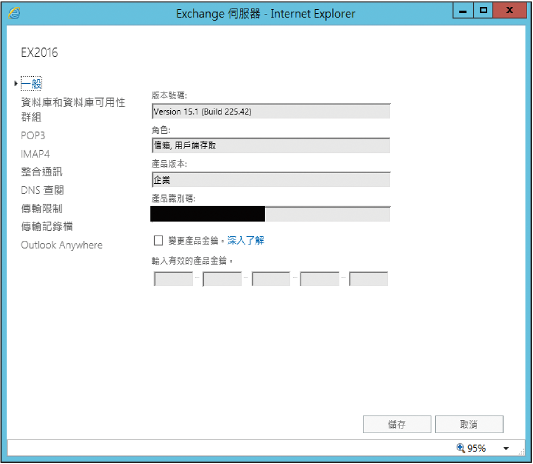
Task: Open the 整合通訊 section
Action: point(42,172)
